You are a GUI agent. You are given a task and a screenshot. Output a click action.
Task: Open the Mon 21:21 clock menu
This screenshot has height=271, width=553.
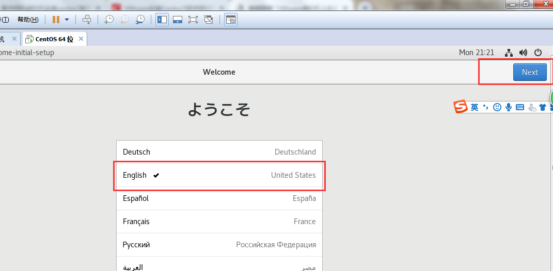click(x=477, y=53)
